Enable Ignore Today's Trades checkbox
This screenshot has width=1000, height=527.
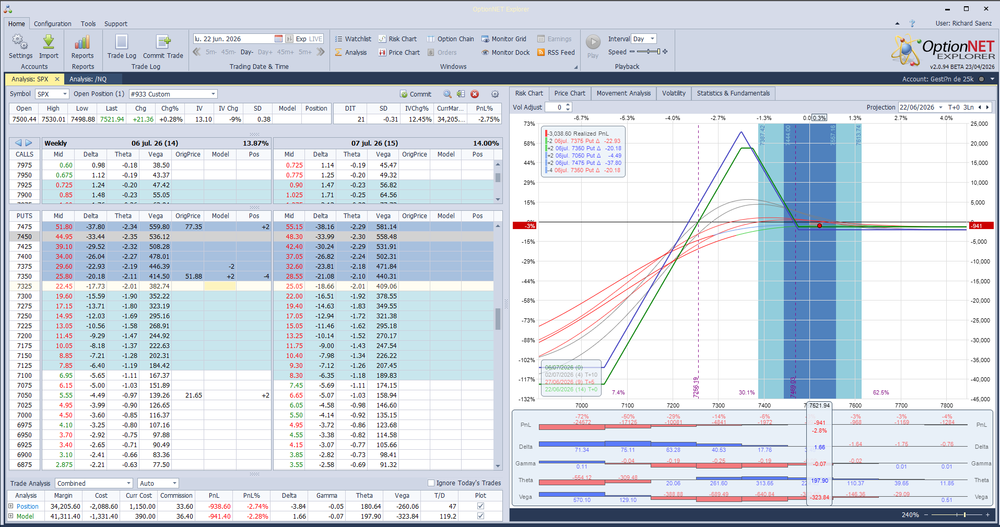point(431,483)
